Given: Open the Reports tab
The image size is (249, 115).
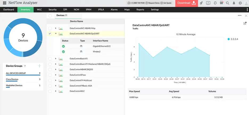Looking at the screenshot, I should click(x=140, y=10).
